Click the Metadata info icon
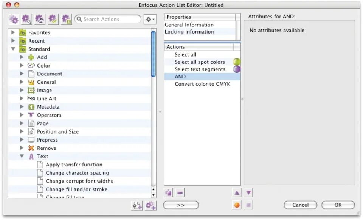The image size is (363, 220). 31,107
